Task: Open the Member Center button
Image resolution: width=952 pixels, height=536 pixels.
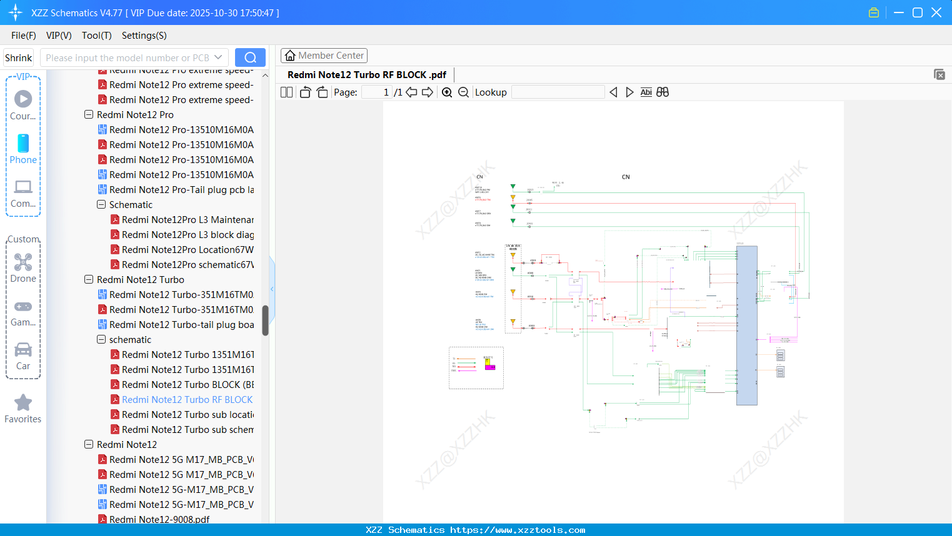Action: pos(324,56)
